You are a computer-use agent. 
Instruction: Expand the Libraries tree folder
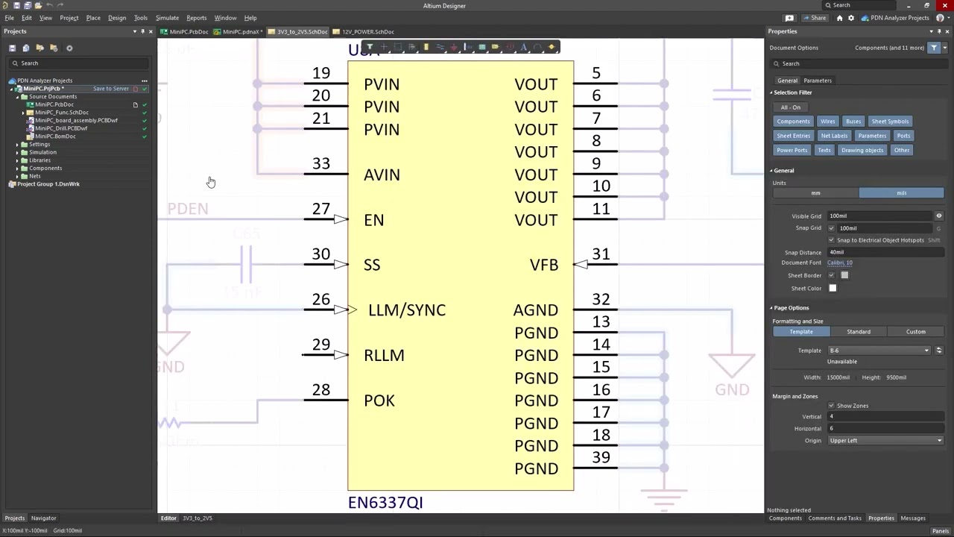click(x=17, y=160)
